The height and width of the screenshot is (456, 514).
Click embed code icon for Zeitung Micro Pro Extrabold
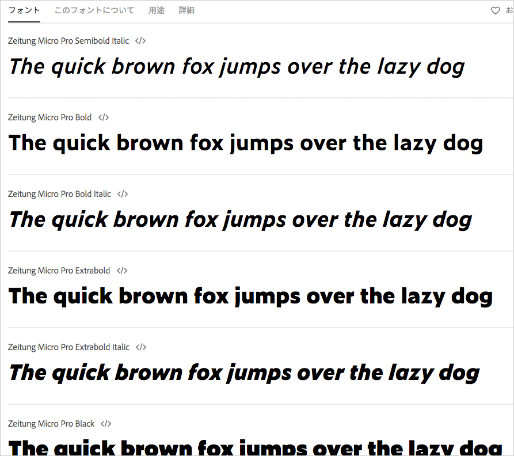[x=122, y=271]
